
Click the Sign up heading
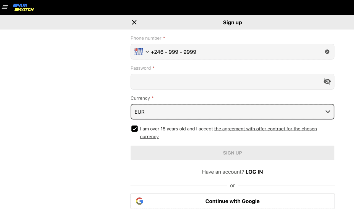pyautogui.click(x=232, y=23)
